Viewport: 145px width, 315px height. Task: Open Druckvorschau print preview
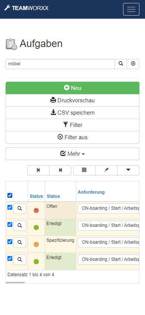pos(72,100)
